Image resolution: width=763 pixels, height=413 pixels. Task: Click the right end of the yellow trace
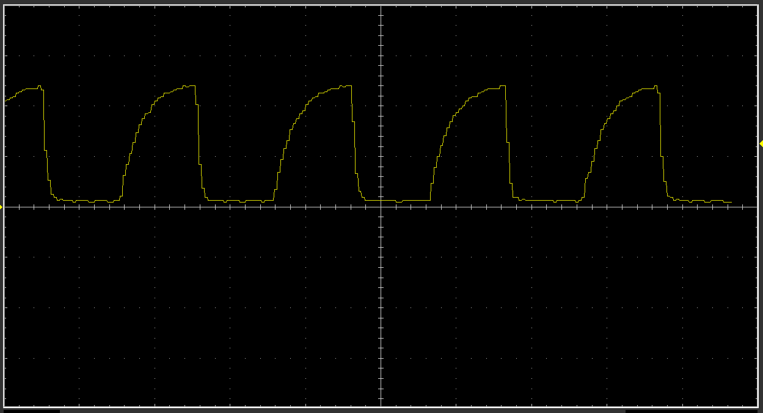click(x=731, y=202)
